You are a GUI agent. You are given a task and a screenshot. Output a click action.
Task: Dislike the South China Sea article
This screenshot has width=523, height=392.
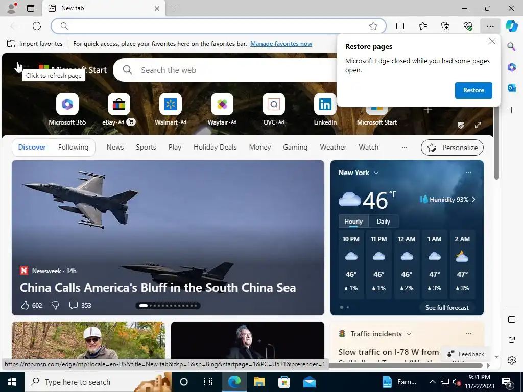coord(55,305)
